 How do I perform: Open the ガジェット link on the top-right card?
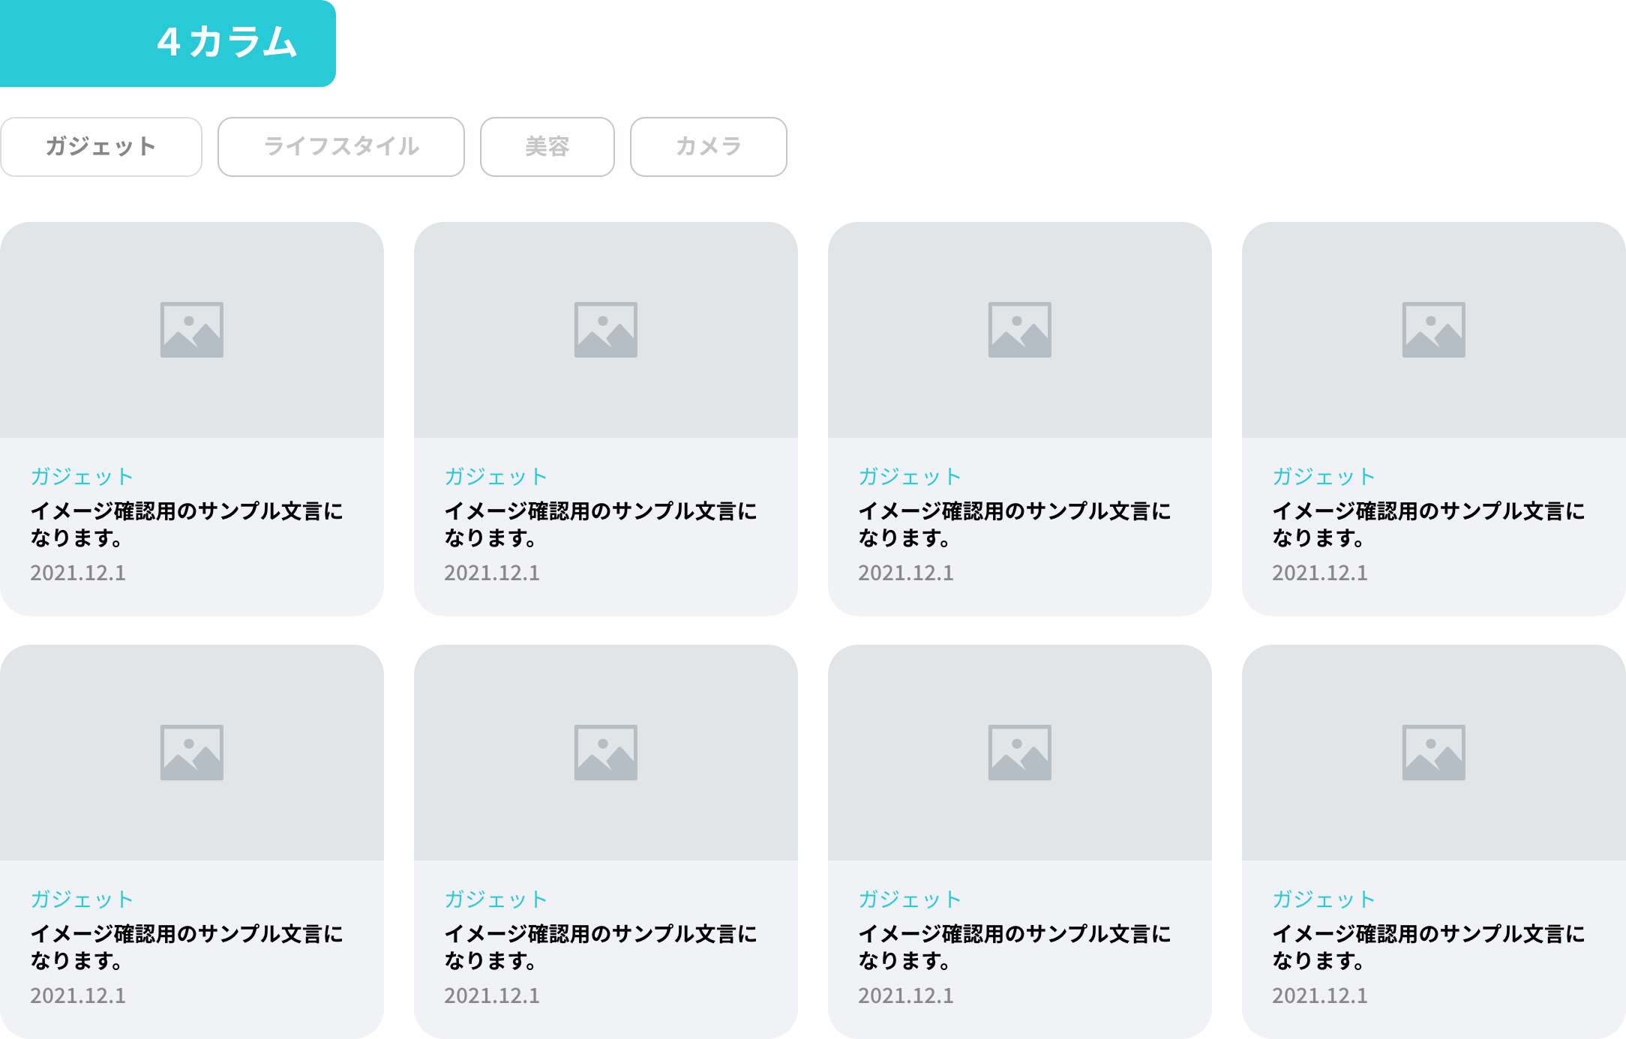click(x=1323, y=475)
